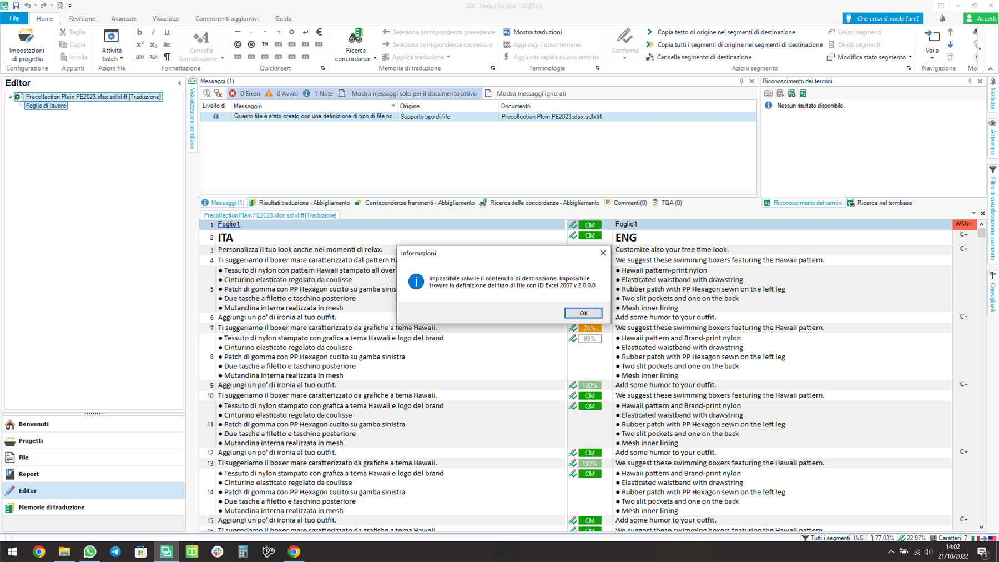This screenshot has height=562, width=999.
Task: Click the hitlist settings icon in term recognition panel
Action: pos(792,93)
